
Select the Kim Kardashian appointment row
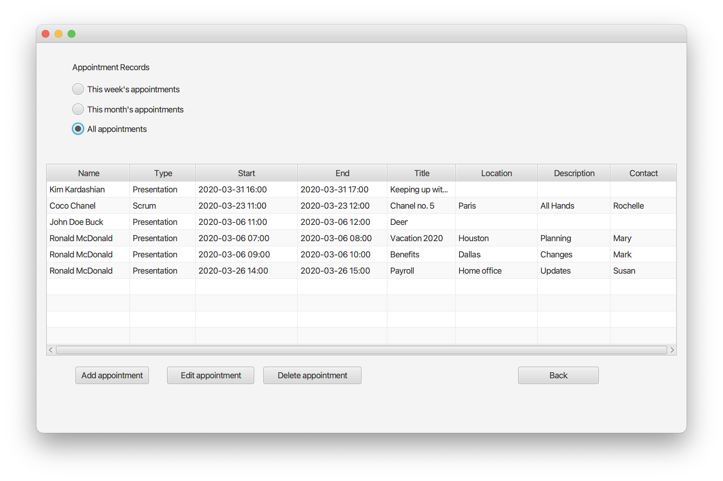[x=77, y=189]
